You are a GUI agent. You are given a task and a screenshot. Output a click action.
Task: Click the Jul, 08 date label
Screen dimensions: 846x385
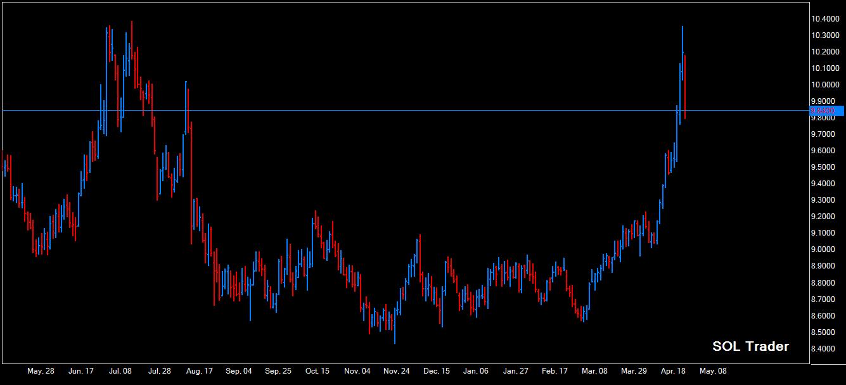120,372
